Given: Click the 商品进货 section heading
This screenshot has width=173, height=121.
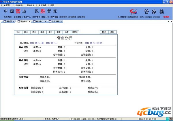Looking at the screenshot, I should pos(24,47).
